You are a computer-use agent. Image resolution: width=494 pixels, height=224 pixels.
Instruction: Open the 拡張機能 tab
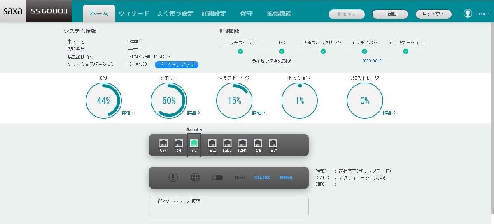tap(279, 13)
